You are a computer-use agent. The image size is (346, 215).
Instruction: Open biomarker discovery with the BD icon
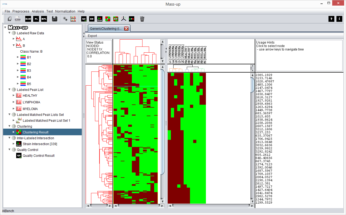pyautogui.click(x=91, y=19)
